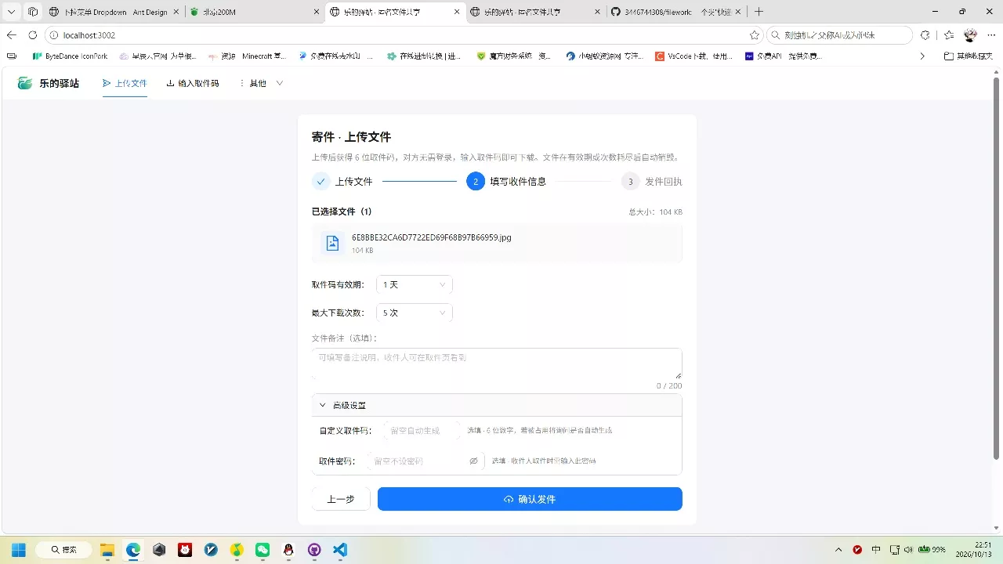Click the page vertical scrollbar
Image resolution: width=1003 pixels, height=564 pixels.
[997, 266]
